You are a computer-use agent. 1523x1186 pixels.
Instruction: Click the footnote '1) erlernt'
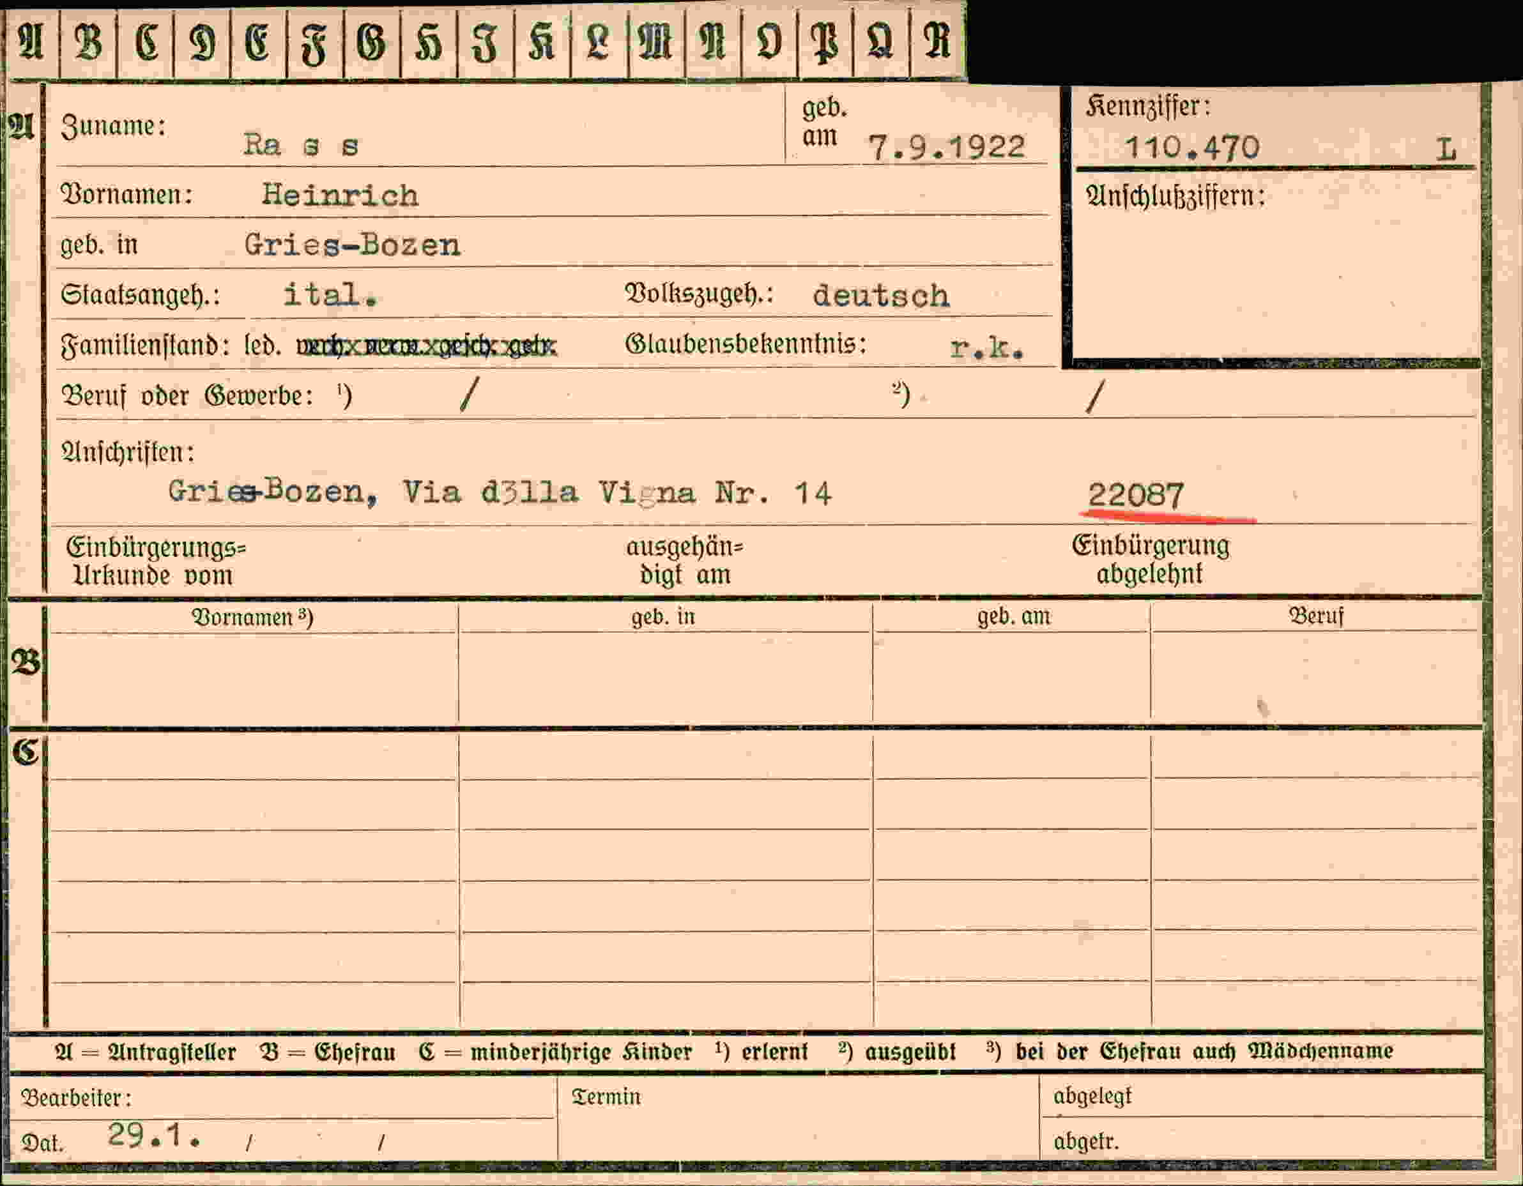761,1051
